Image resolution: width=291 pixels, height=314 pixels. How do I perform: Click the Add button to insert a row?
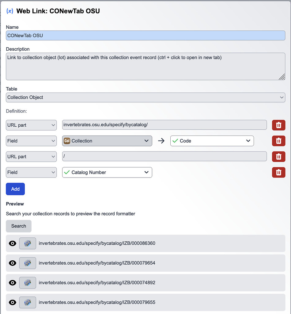(x=15, y=189)
